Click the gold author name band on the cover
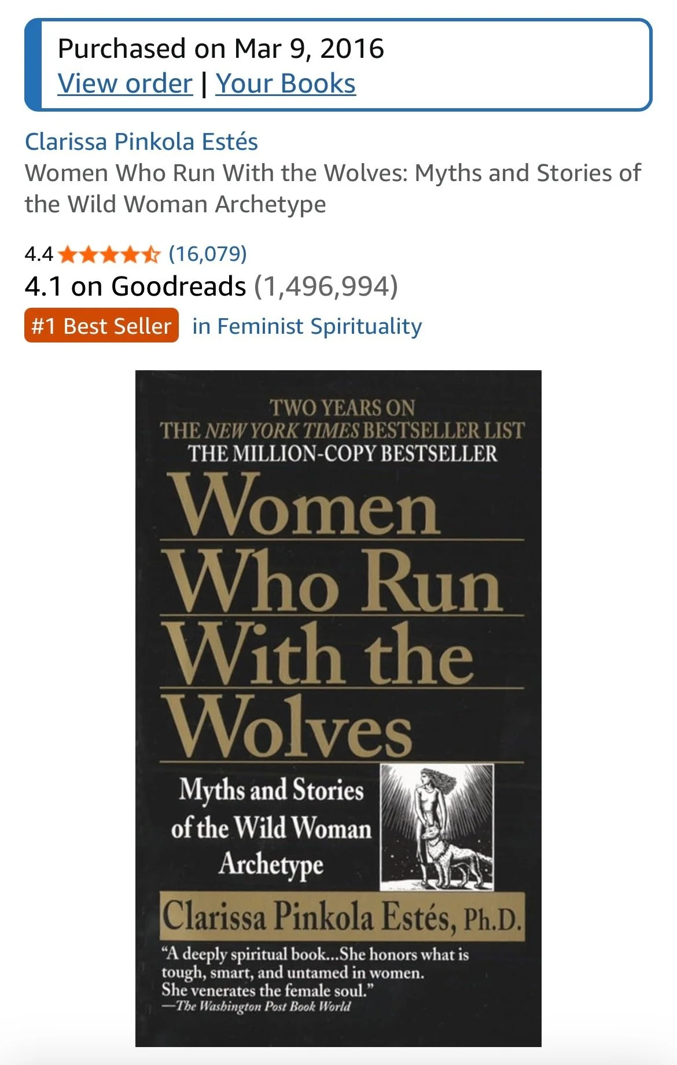 pyautogui.click(x=342, y=917)
